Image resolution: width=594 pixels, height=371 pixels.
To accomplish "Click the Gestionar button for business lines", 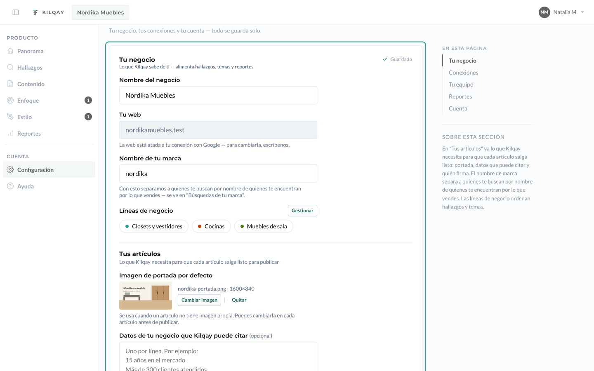I will click(x=302, y=211).
